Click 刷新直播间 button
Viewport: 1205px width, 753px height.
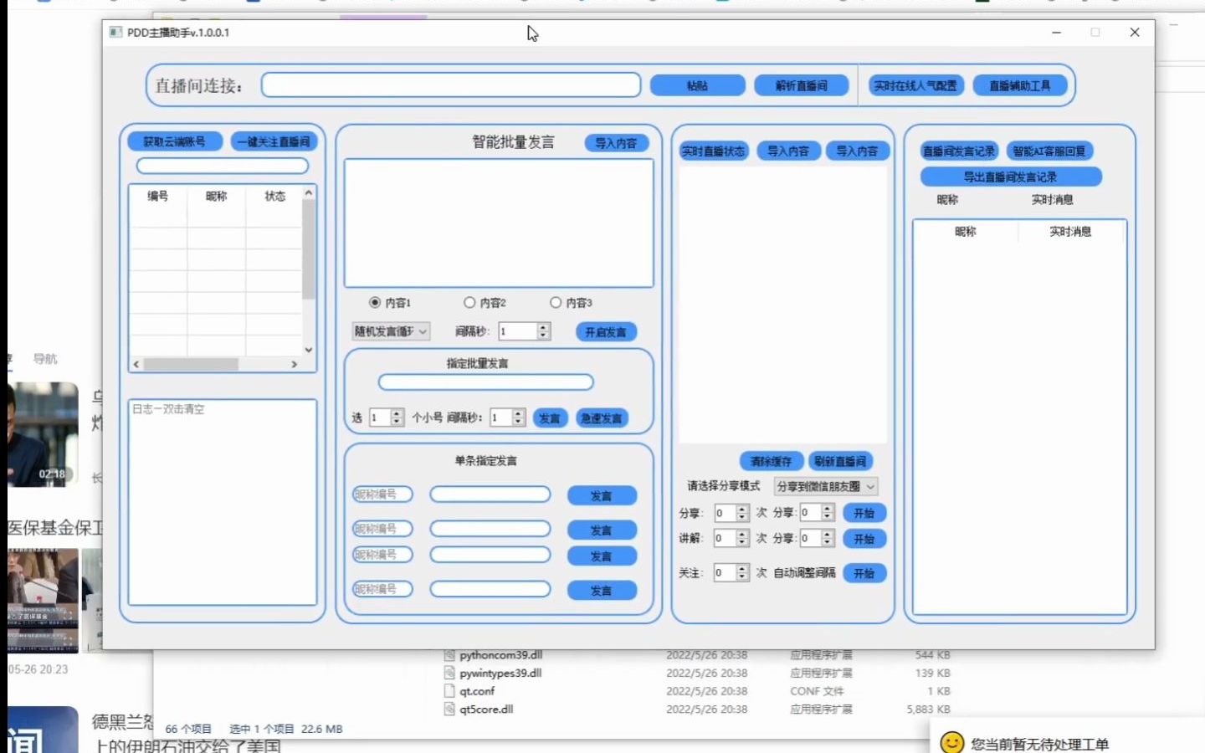pyautogui.click(x=840, y=461)
